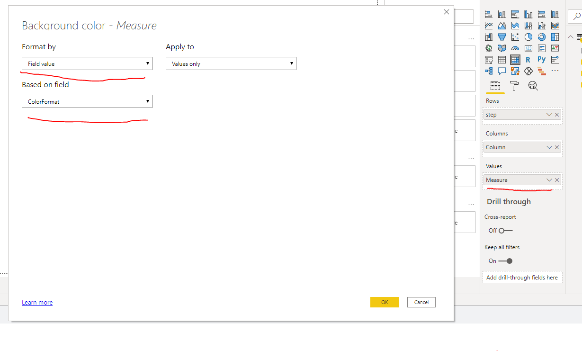Select the Stacked area chart visual
582x351 pixels.
click(x=515, y=26)
